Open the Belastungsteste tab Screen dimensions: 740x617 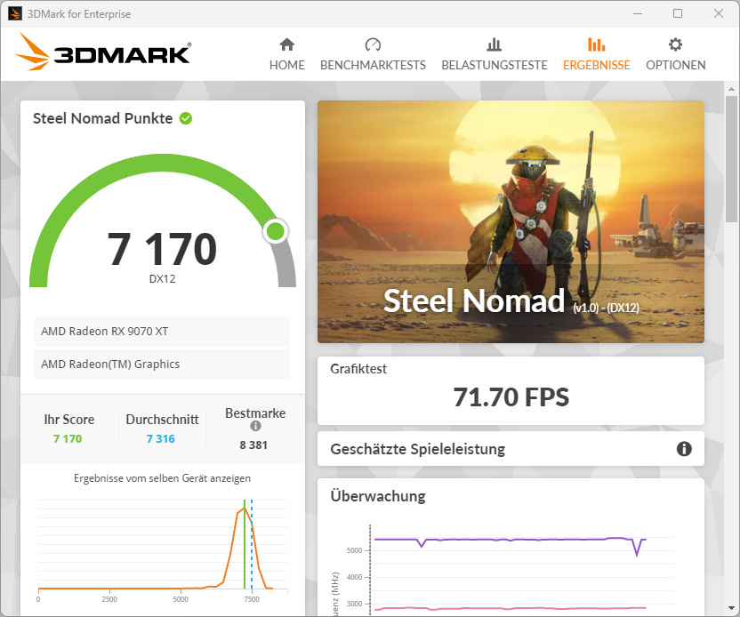click(495, 54)
